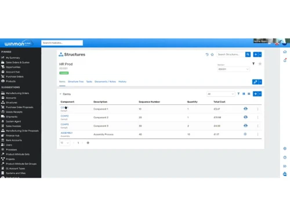Open the Processes module
Image resolution: width=290 pixels, height=217 pixels.
[12, 150]
